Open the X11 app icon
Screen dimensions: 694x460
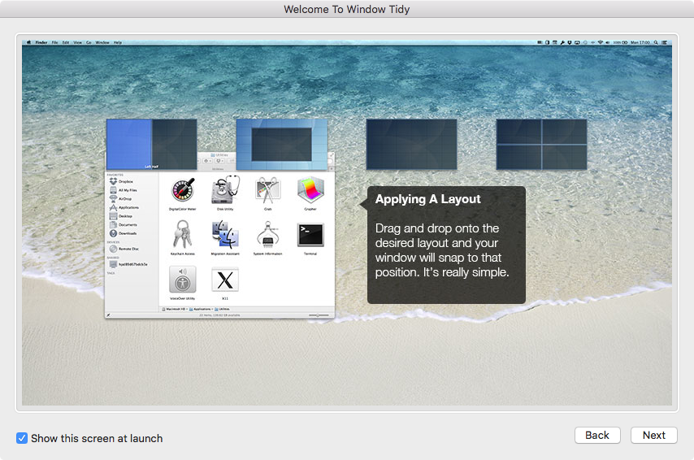pyautogui.click(x=225, y=280)
